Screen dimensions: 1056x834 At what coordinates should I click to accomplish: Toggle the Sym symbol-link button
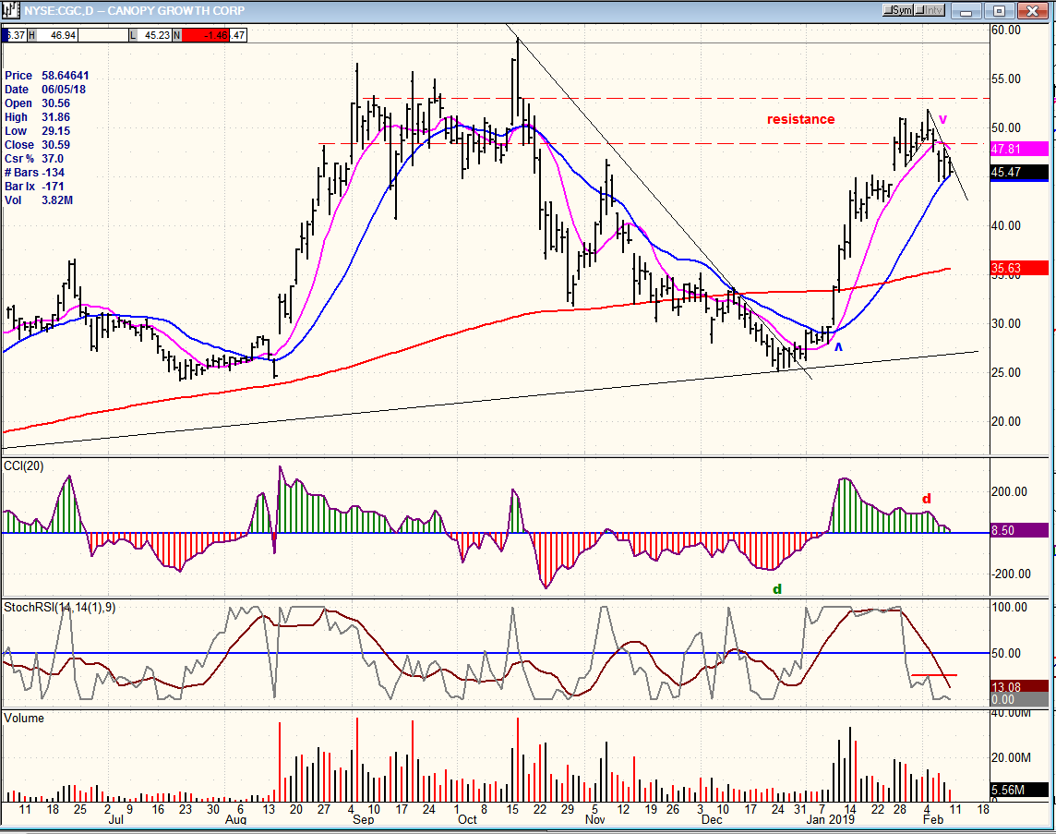click(x=898, y=10)
